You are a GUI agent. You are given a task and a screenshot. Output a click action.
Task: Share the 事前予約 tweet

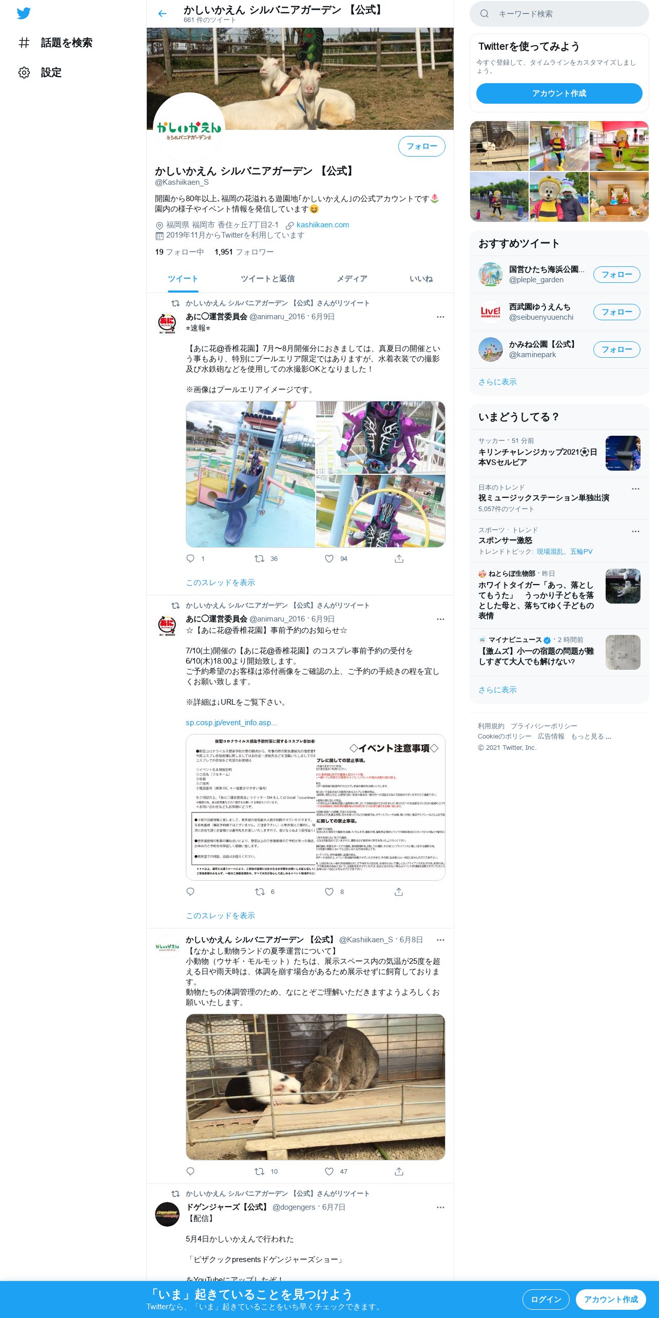click(399, 891)
